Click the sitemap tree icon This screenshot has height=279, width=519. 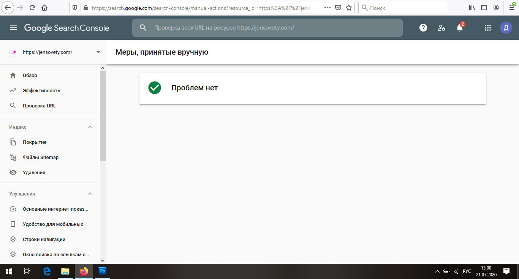click(x=13, y=157)
